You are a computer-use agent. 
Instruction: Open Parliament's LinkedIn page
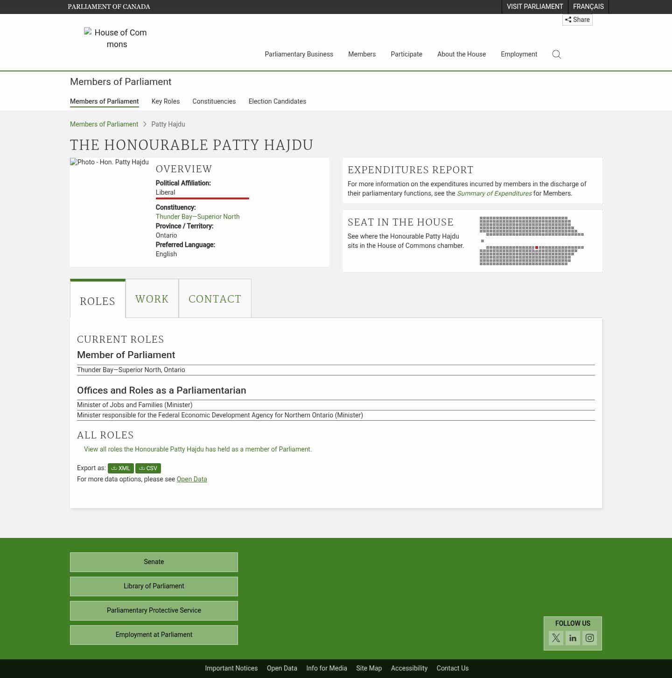tap(573, 638)
